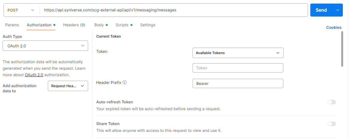Image resolution: width=349 pixels, height=139 pixels.
Task: Select the Authorization tab
Action: (39, 25)
